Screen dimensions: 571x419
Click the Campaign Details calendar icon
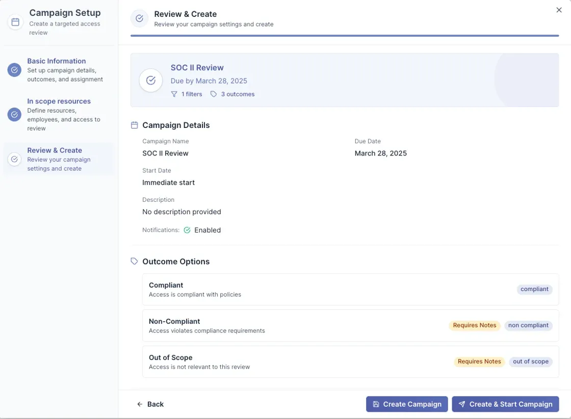point(135,125)
